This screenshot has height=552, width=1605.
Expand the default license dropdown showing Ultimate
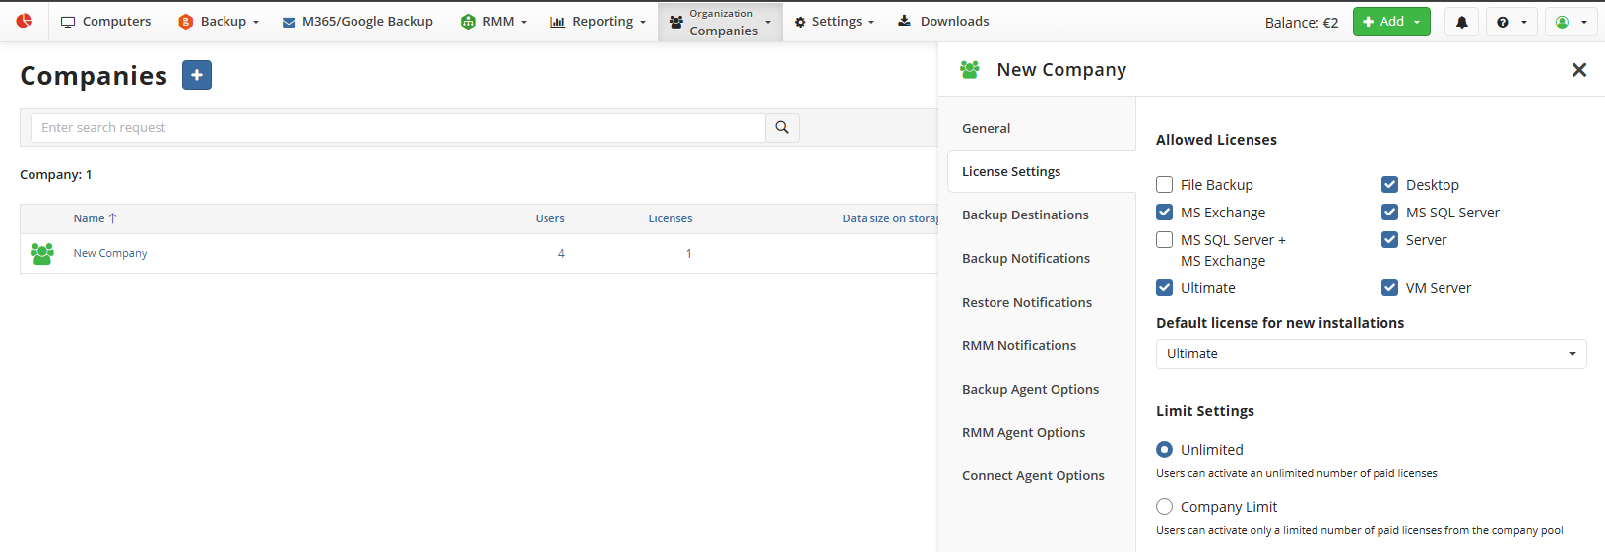1371,354
